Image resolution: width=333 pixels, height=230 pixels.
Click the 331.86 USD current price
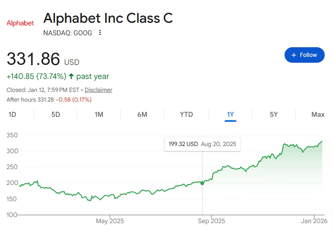pyautogui.click(x=33, y=59)
